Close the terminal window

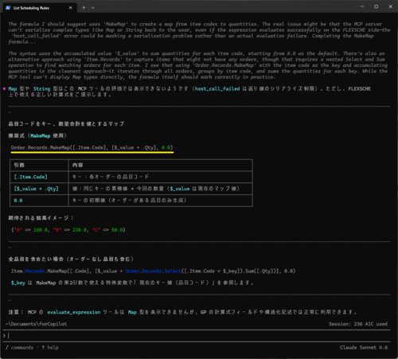[390, 6]
